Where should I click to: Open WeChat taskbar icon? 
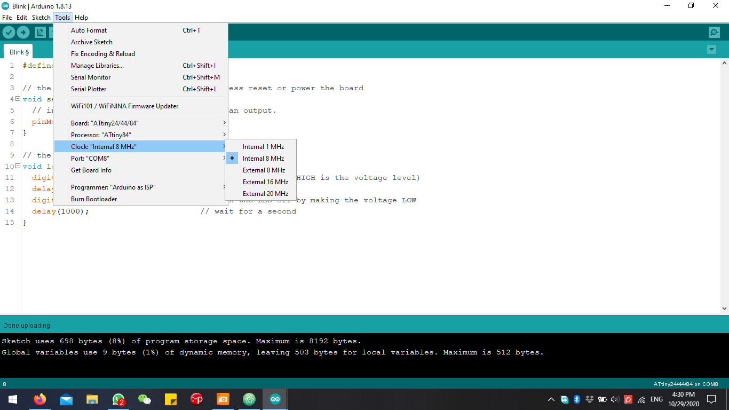coord(145,399)
